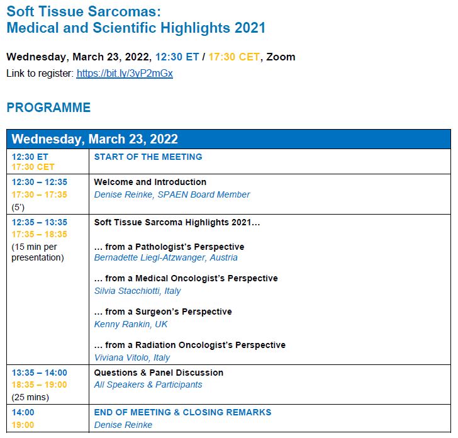The width and height of the screenshot is (458, 438).
Task: Select the blue 'Wednesday, March 23, 2022' table header
Action: point(95,139)
